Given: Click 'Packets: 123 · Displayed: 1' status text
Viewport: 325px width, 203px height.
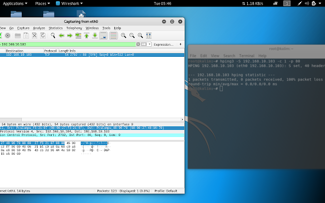Looking at the screenshot, I should pos(123,191).
